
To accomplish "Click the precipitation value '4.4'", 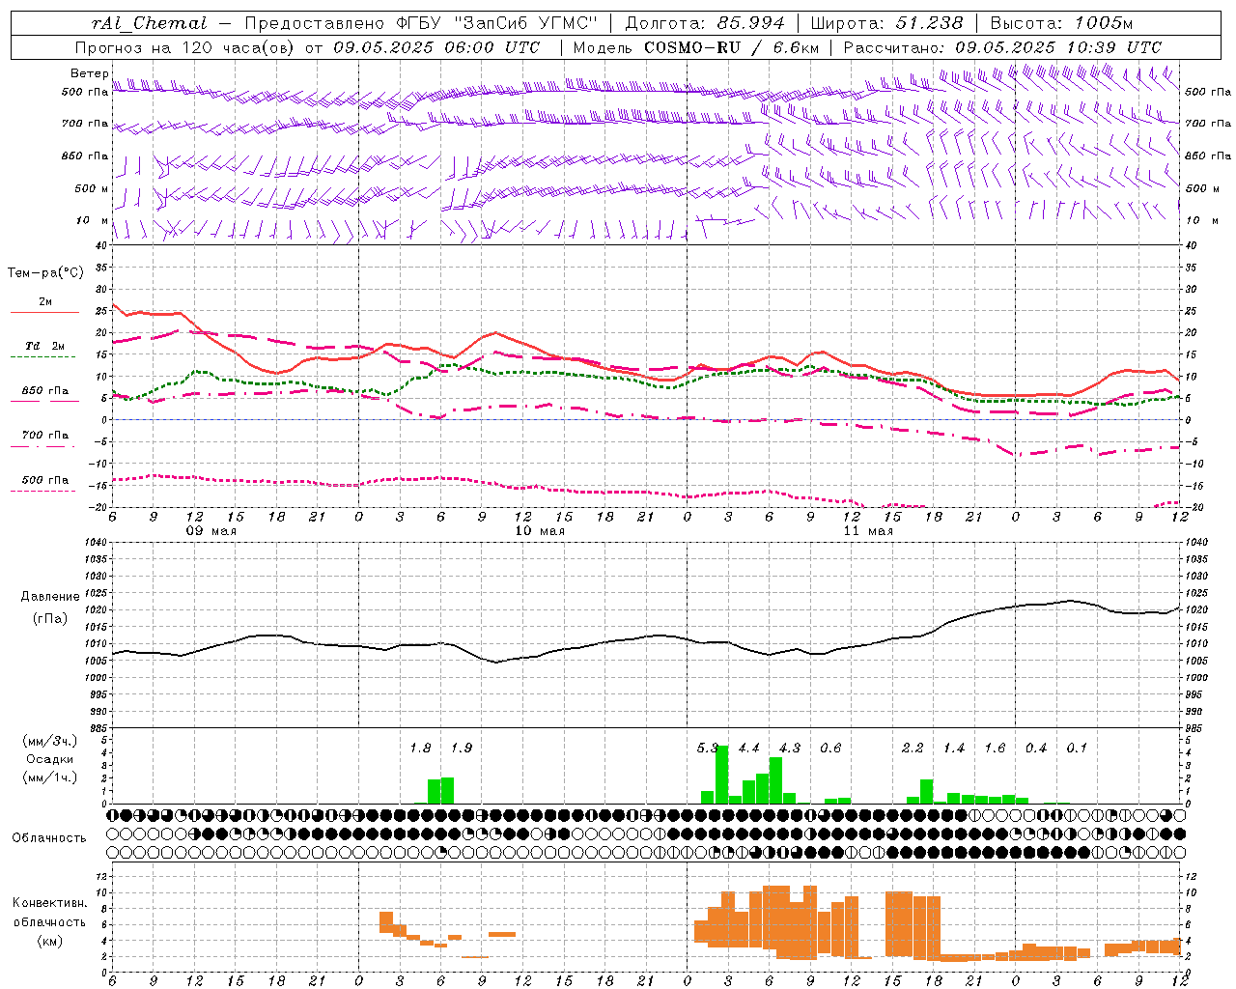I will (748, 748).
